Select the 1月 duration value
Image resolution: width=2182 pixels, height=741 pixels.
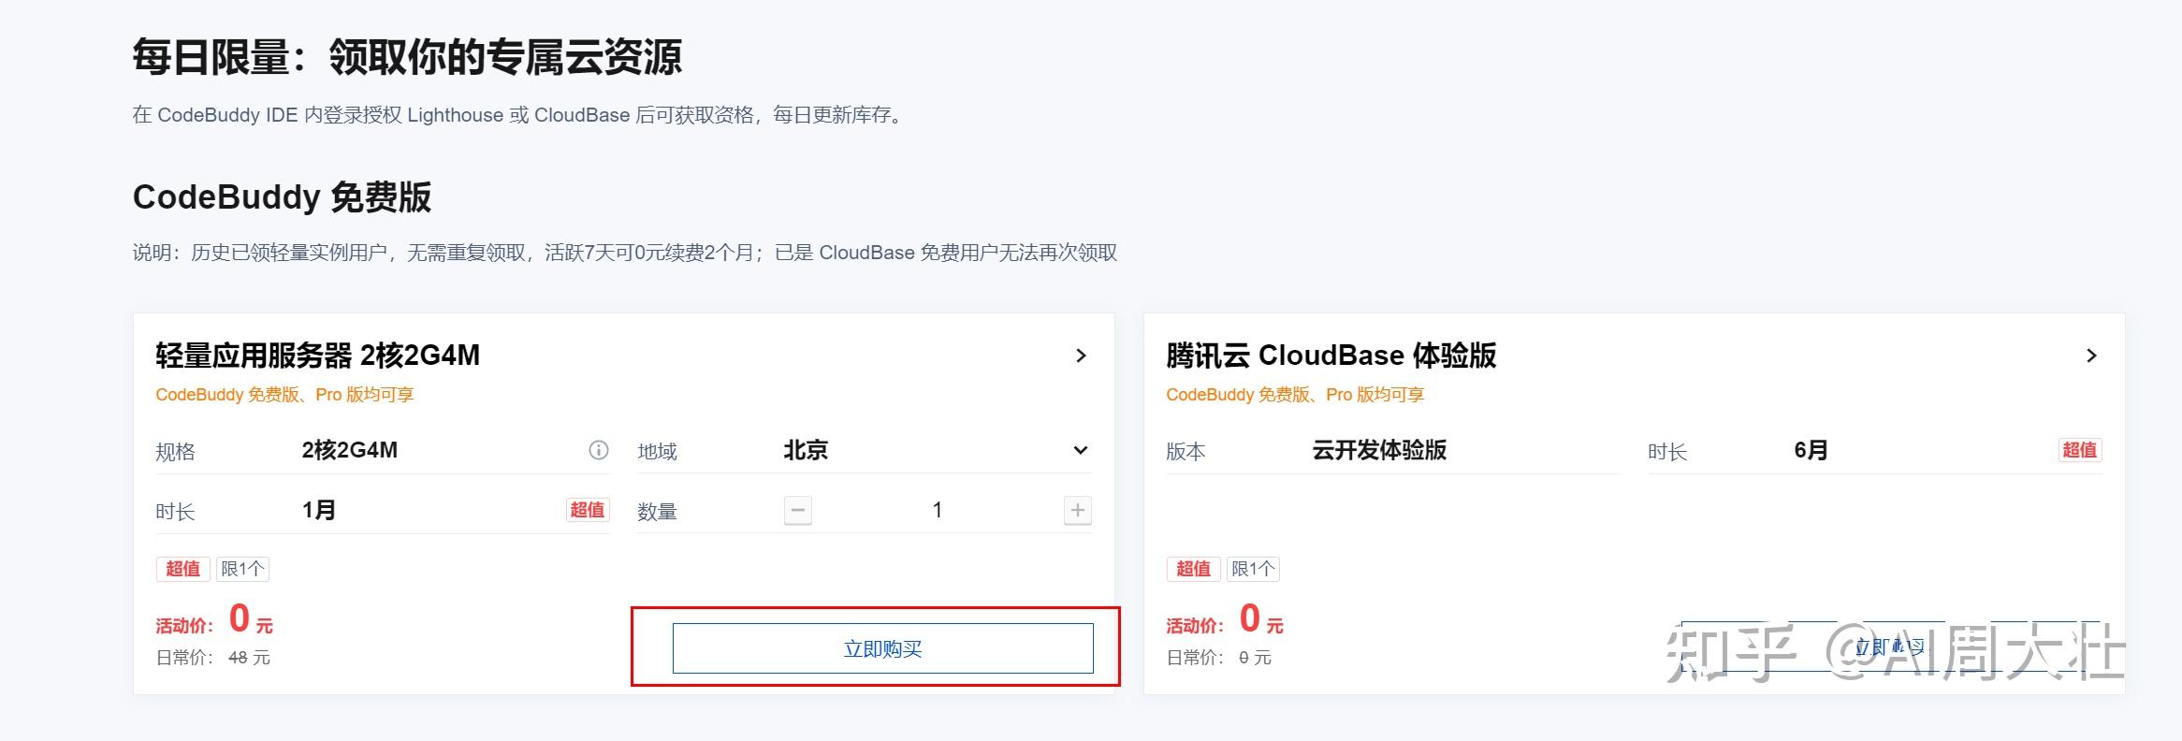(x=319, y=511)
